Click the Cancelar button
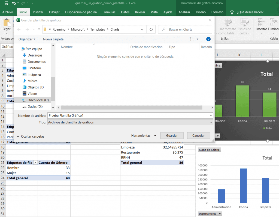The width and height of the screenshot is (279, 217). [x=198, y=135]
